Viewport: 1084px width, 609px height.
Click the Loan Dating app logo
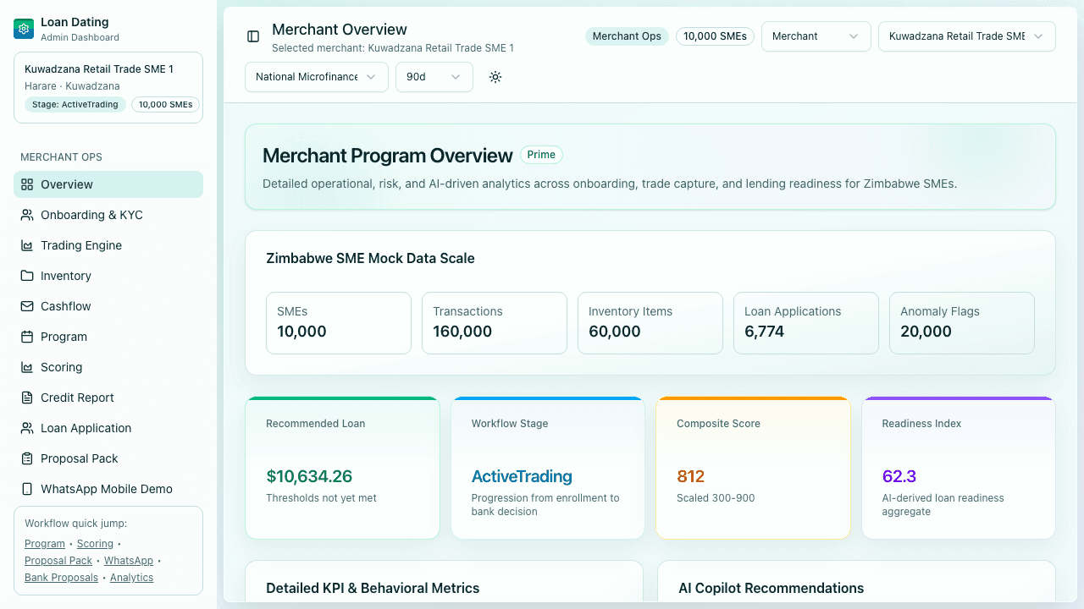pos(22,28)
